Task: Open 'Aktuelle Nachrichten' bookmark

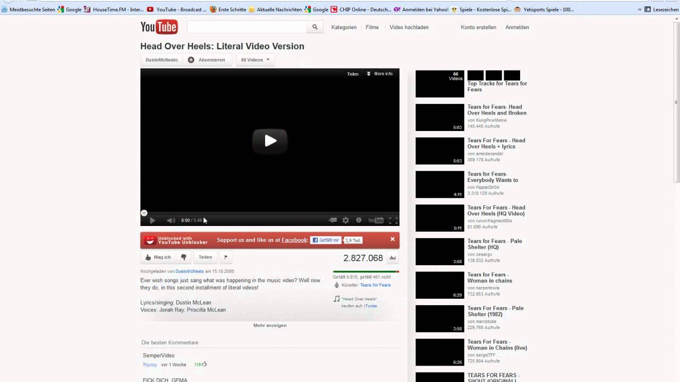Action: pos(275,10)
